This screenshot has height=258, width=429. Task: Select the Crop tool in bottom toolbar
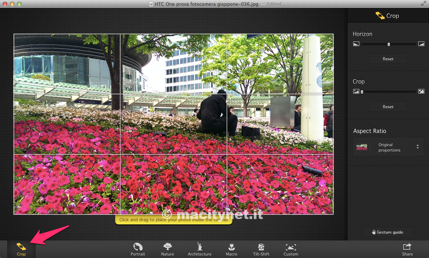(21, 249)
